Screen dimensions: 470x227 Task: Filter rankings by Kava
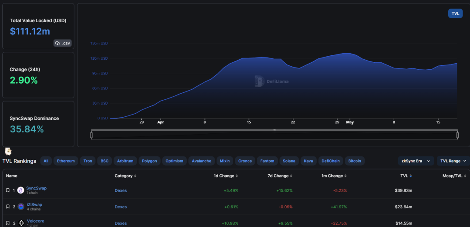[x=309, y=161]
